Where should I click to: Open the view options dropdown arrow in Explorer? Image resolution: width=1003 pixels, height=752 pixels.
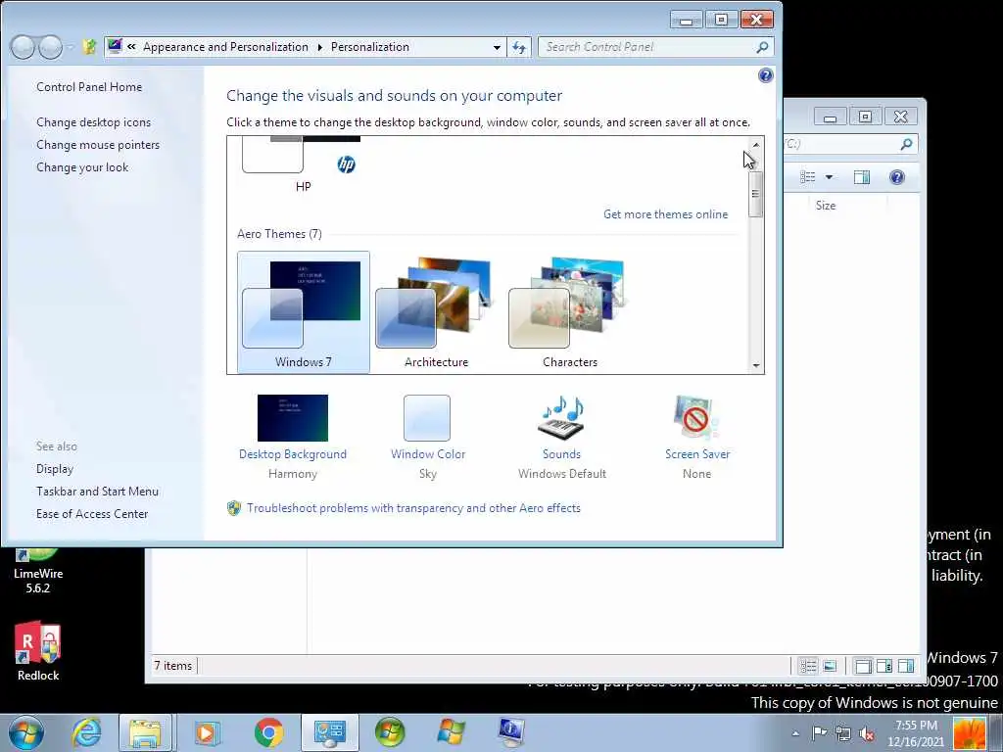[x=829, y=177]
